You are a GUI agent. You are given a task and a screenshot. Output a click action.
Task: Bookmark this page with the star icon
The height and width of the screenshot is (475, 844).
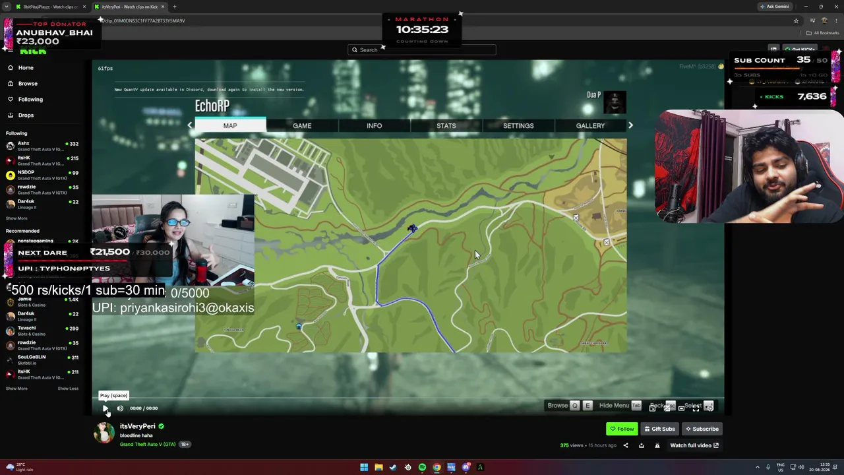796,20
